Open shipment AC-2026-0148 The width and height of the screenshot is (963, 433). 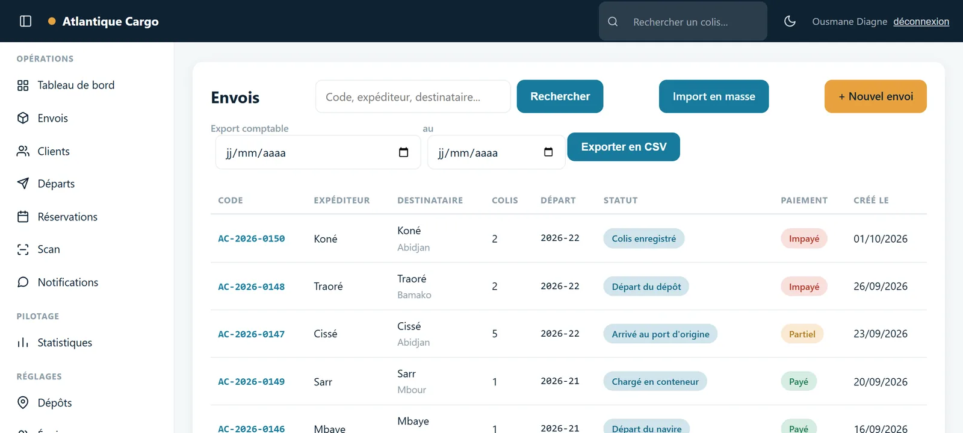252,287
